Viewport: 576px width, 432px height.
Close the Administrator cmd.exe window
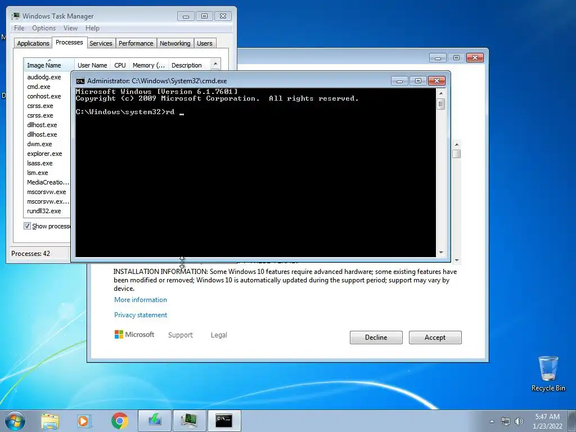[x=436, y=81]
